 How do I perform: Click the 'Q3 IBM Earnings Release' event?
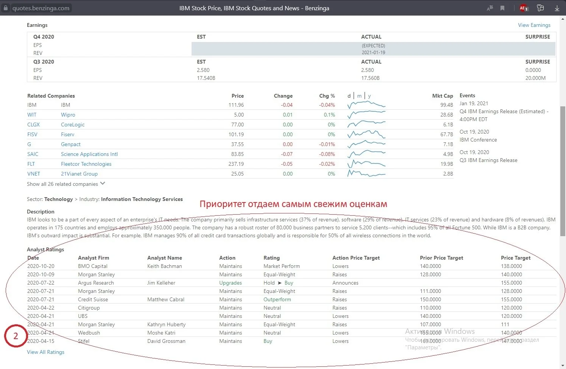[x=488, y=160]
